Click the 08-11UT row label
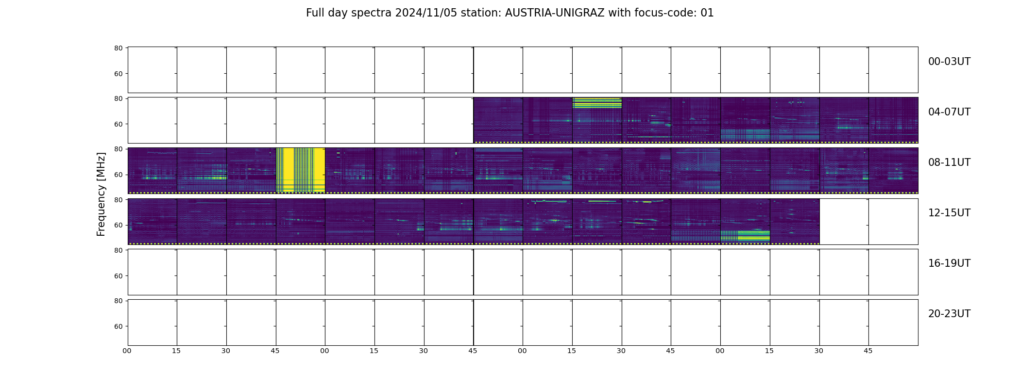 tap(949, 162)
